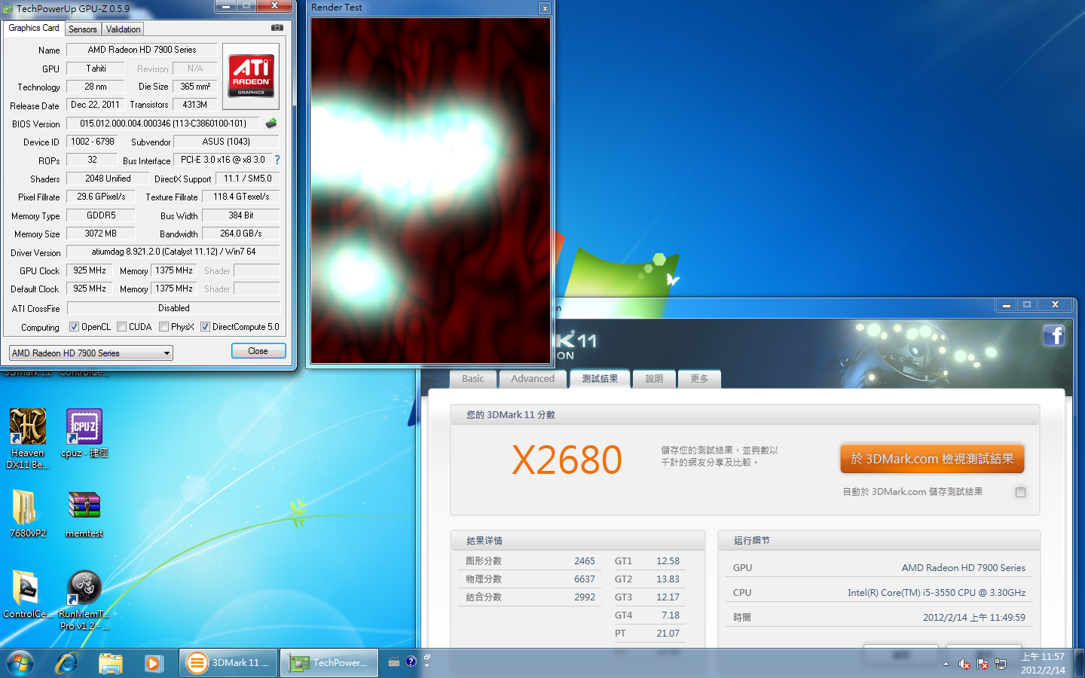Switch to the Sensors tab
This screenshot has width=1085, height=678.
83,29
